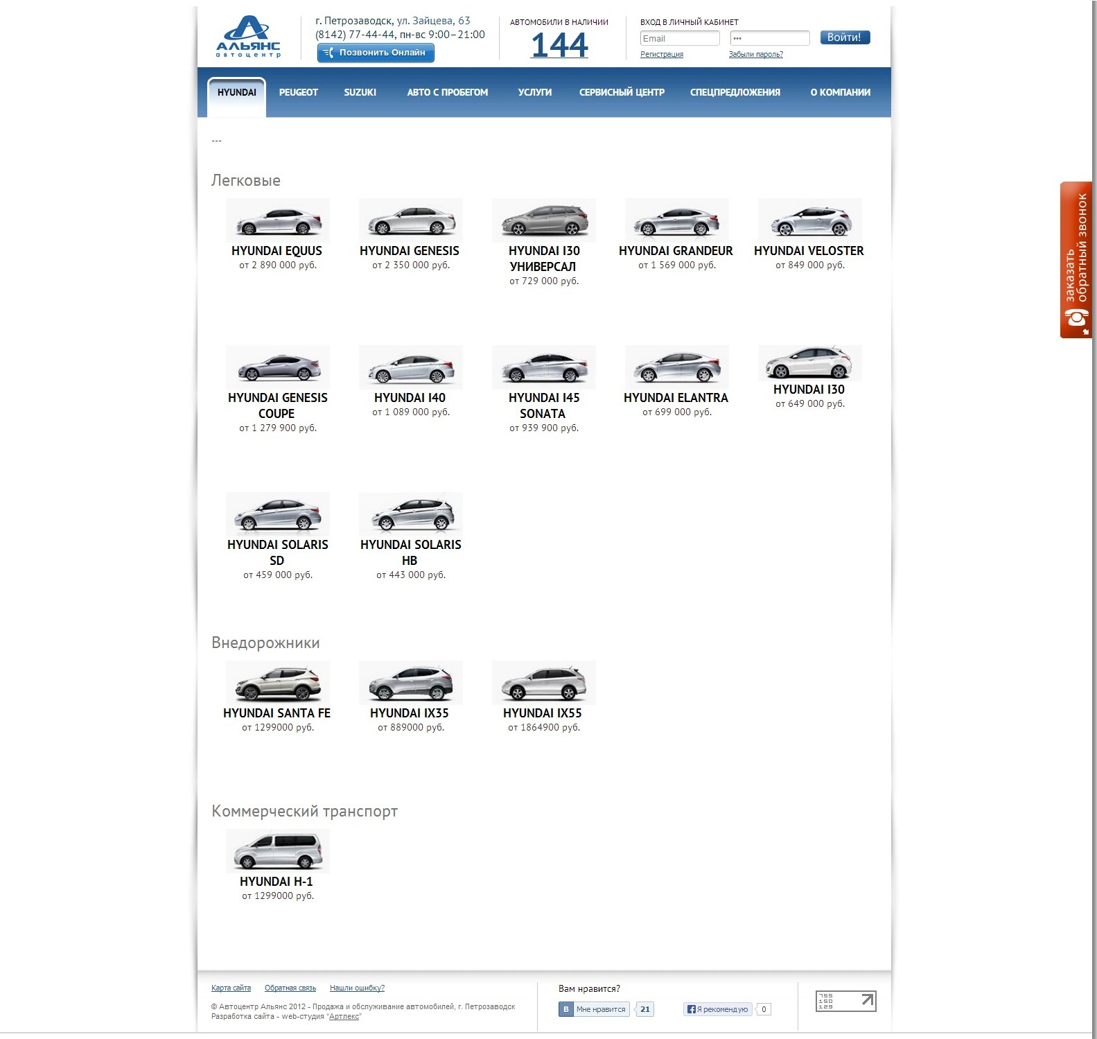Image resolution: width=1097 pixels, height=1039 pixels.
Task: Select the Hyundai Veloster thumbnail
Action: click(x=810, y=220)
